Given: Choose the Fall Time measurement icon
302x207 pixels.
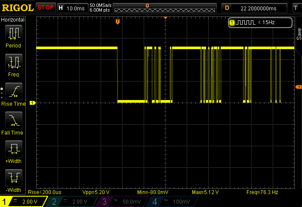Looking at the screenshot, I should tap(13, 121).
